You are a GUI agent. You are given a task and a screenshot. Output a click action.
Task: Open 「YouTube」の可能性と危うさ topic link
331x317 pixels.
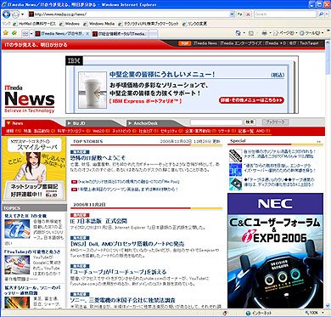32,252
